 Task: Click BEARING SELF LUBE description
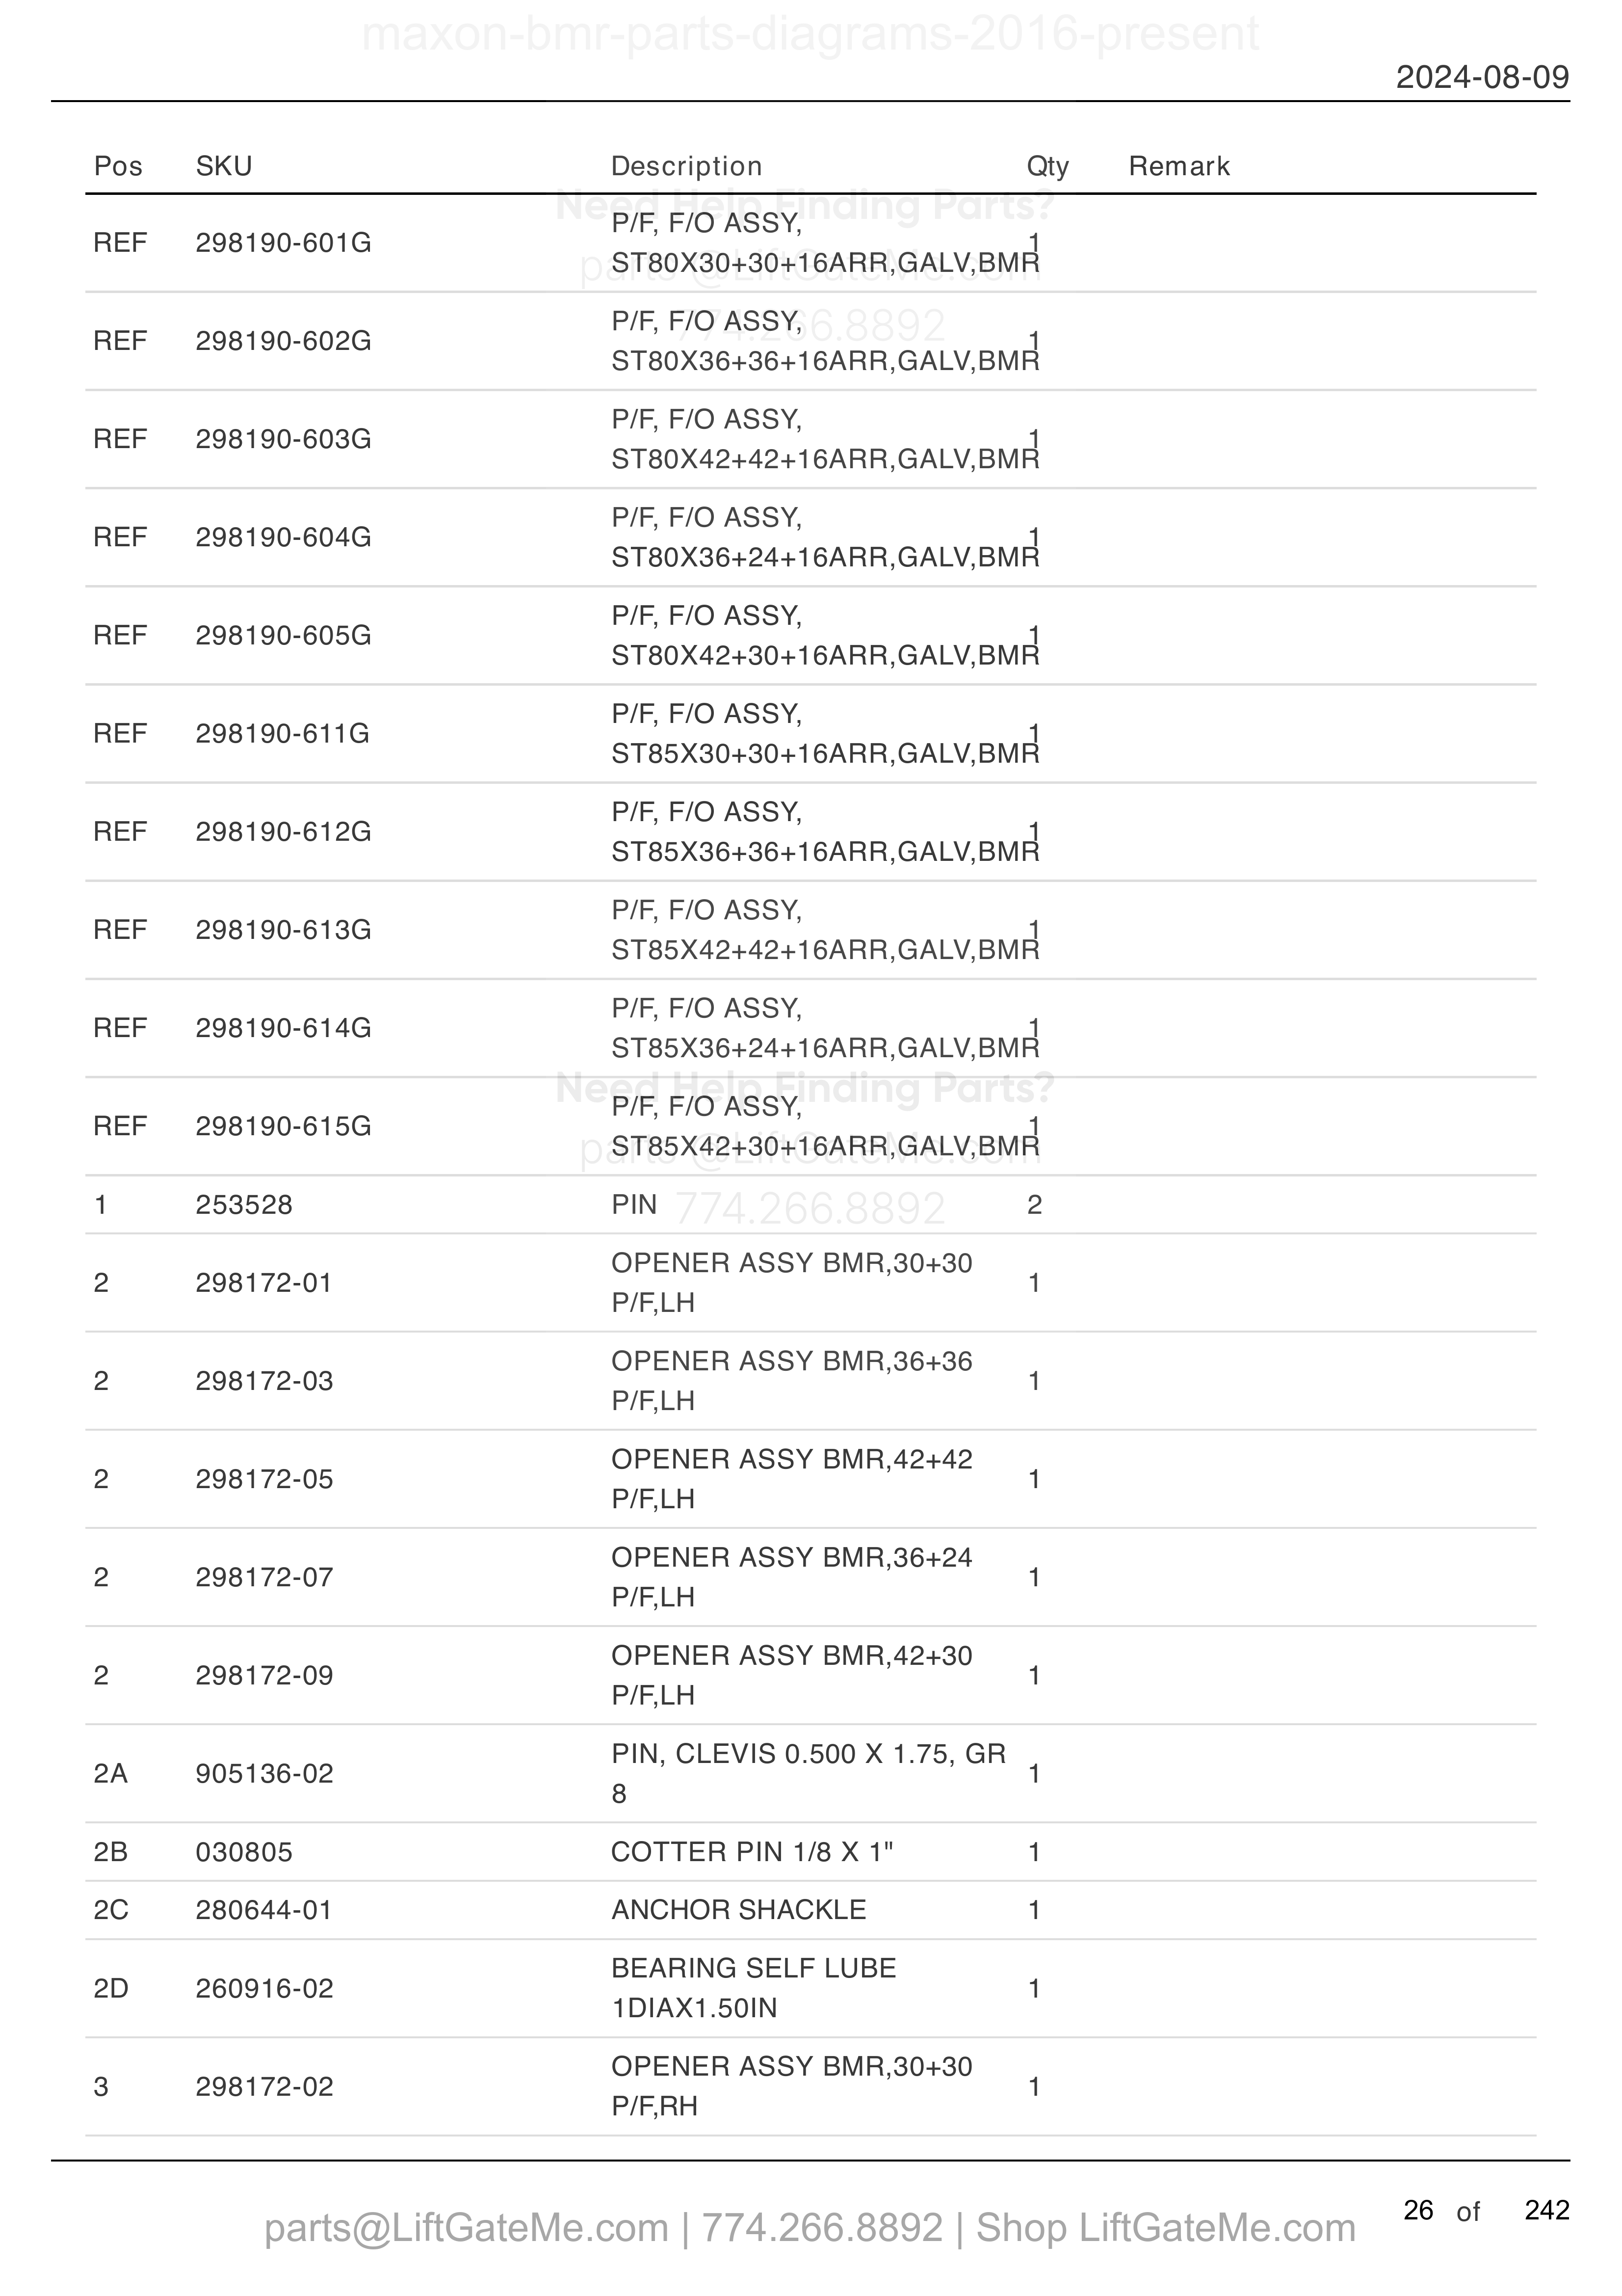[x=754, y=1987]
